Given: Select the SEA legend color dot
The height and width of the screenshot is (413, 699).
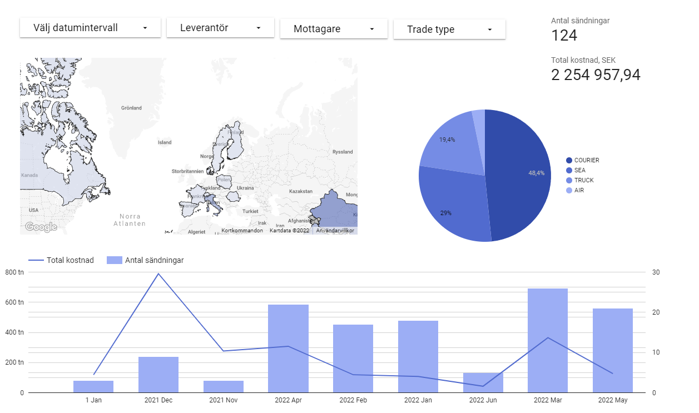Looking at the screenshot, I should [569, 171].
